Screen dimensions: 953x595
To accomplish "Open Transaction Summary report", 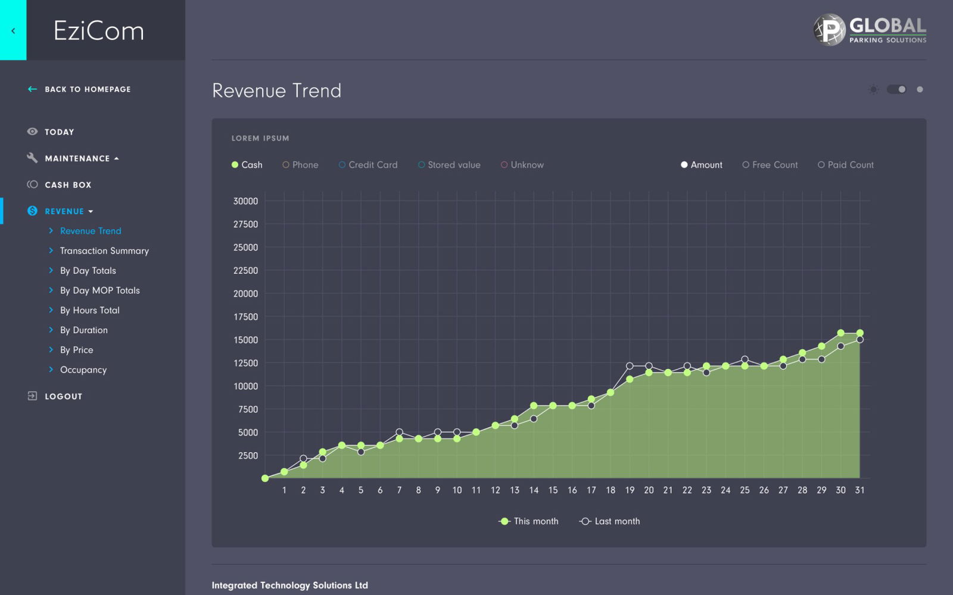I will coord(104,251).
